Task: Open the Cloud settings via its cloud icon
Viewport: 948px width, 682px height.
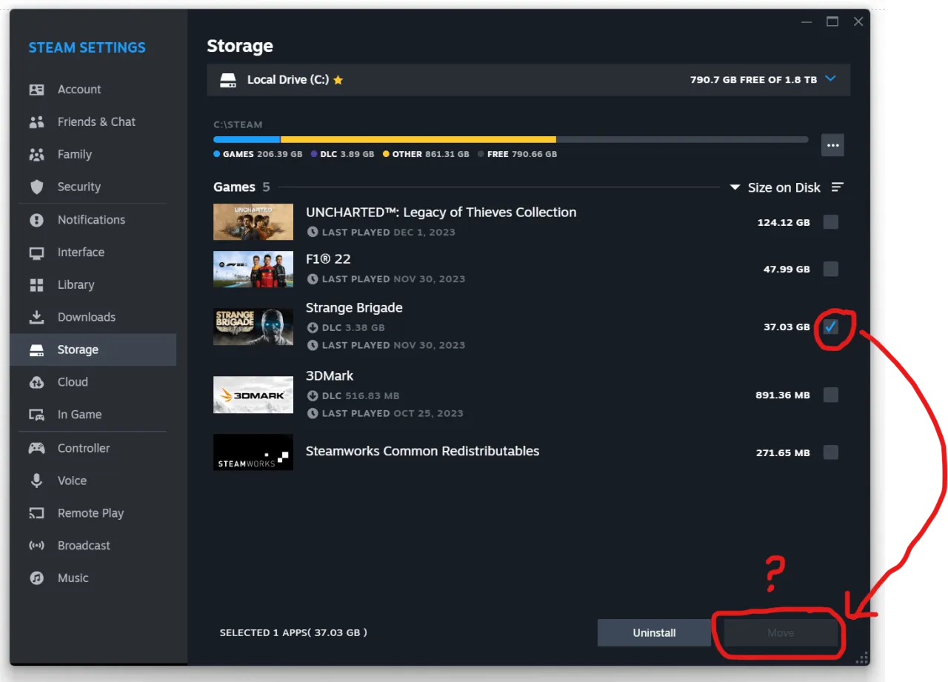Action: point(37,381)
